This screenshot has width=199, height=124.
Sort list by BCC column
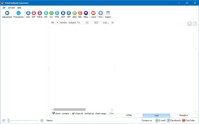(96, 22)
